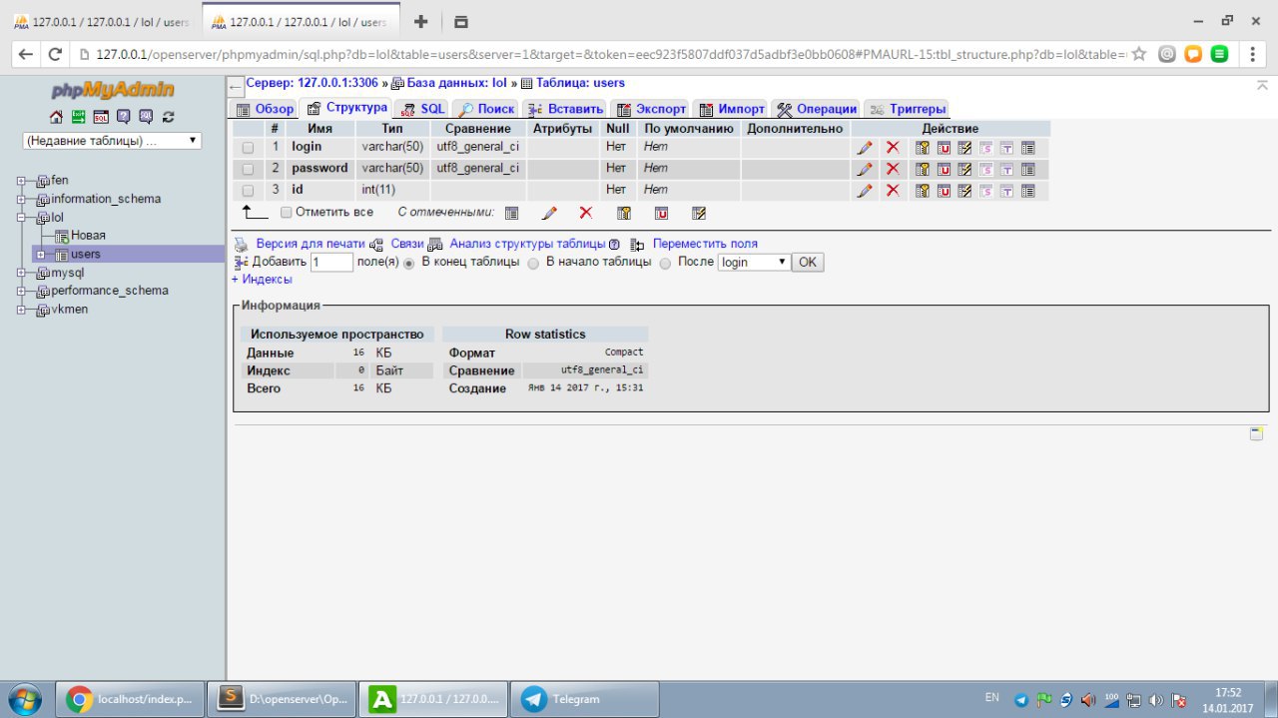Viewport: 1278px width, 718px height.
Task: Open the SQL query window icon in sidebar
Action: pos(101,116)
